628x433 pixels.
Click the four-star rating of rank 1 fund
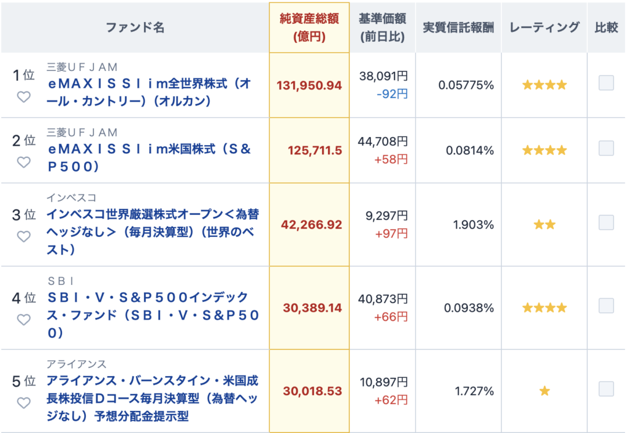[545, 85]
